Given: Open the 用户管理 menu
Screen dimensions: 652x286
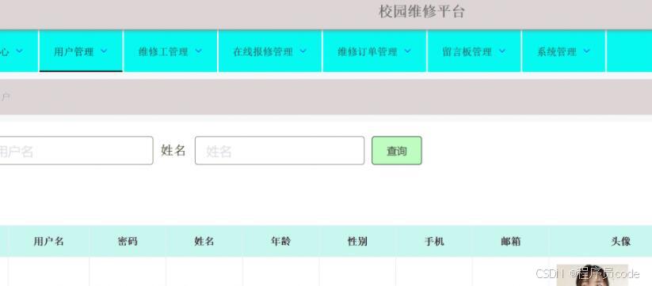Looking at the screenshot, I should pyautogui.click(x=81, y=51).
